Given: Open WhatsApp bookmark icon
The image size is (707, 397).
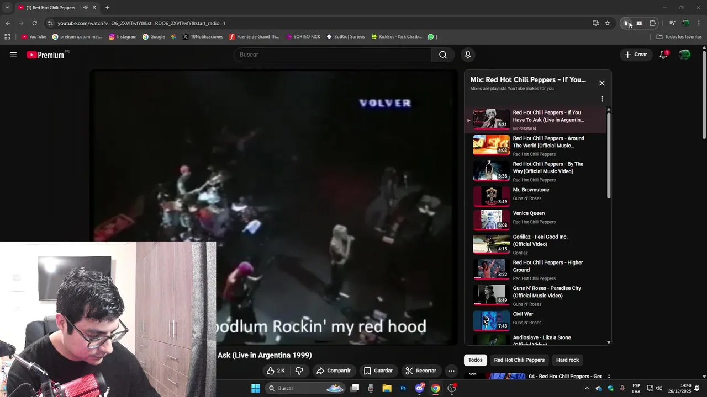Looking at the screenshot, I should [431, 37].
